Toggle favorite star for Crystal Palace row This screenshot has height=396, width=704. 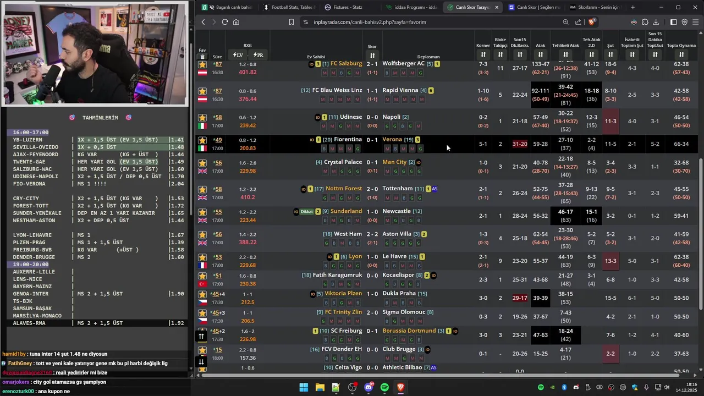202,163
